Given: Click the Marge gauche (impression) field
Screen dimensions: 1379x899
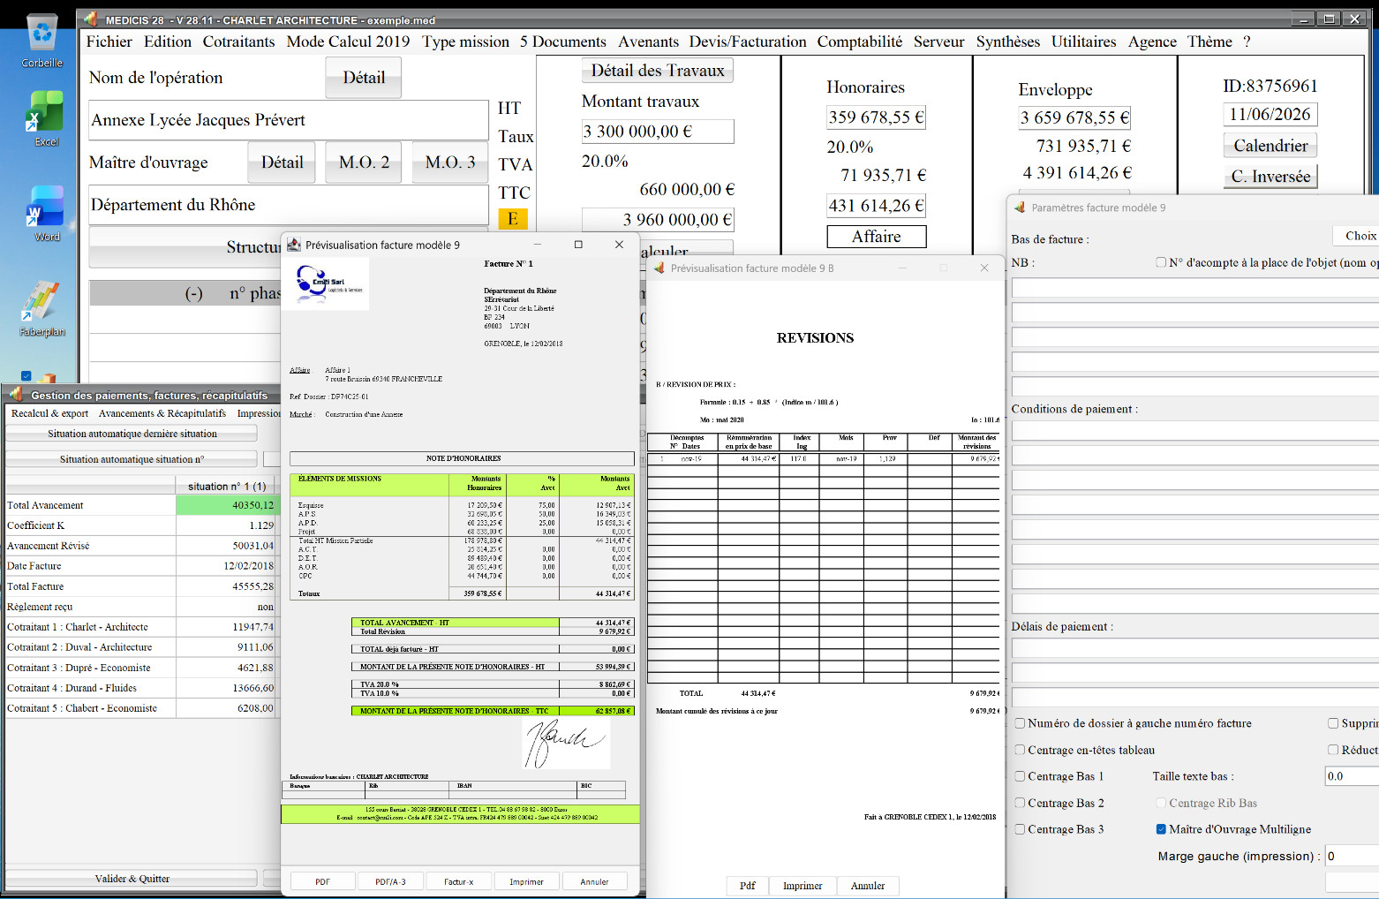Looking at the screenshot, I should (1352, 856).
